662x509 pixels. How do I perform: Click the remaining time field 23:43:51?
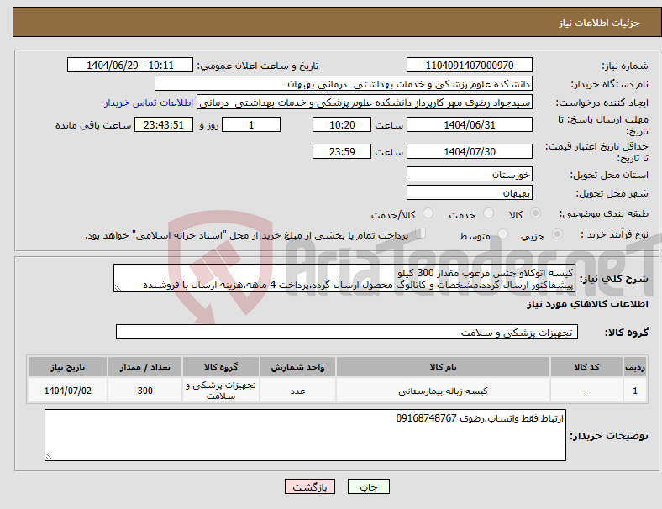[164, 124]
